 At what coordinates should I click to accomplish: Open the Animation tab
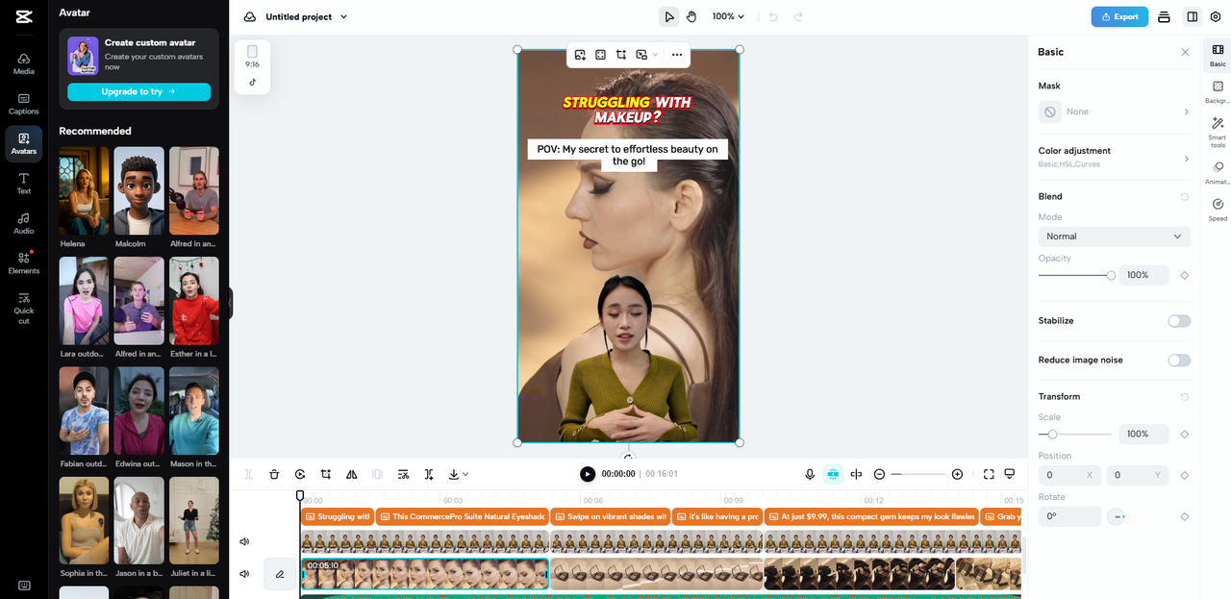coord(1218,172)
